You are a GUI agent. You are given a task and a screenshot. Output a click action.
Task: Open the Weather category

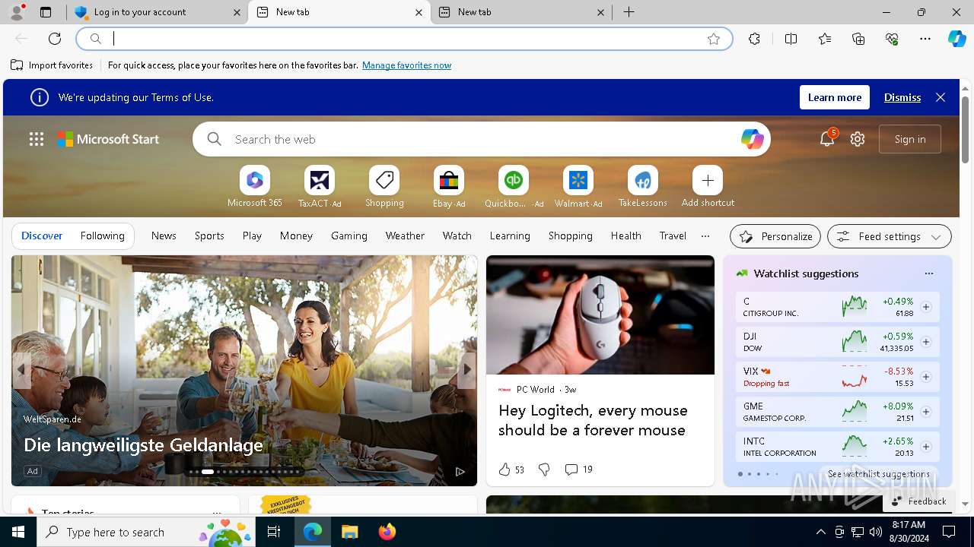coord(405,236)
